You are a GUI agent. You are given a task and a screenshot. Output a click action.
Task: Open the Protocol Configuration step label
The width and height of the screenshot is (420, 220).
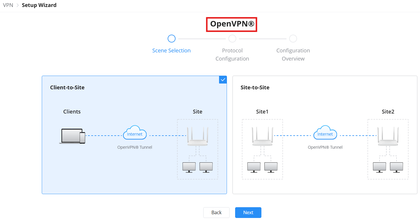(x=232, y=54)
